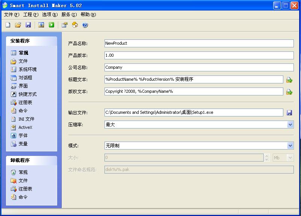Open the options toolbar icon
The width and height of the screenshot is (301, 216).
pos(65,25)
